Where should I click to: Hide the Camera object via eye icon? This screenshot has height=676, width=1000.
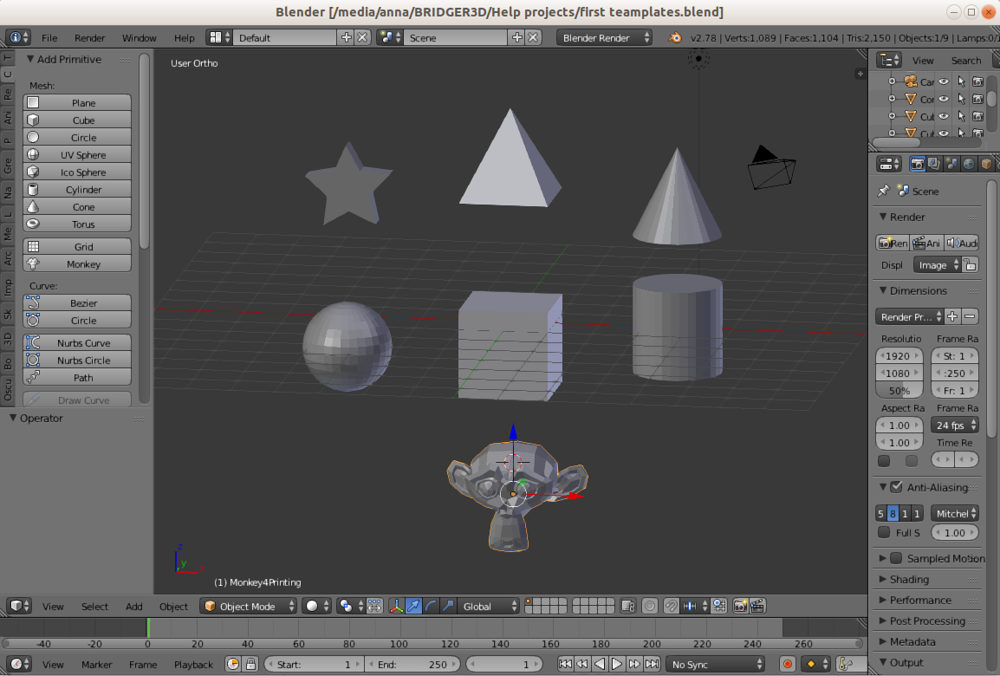click(x=943, y=81)
